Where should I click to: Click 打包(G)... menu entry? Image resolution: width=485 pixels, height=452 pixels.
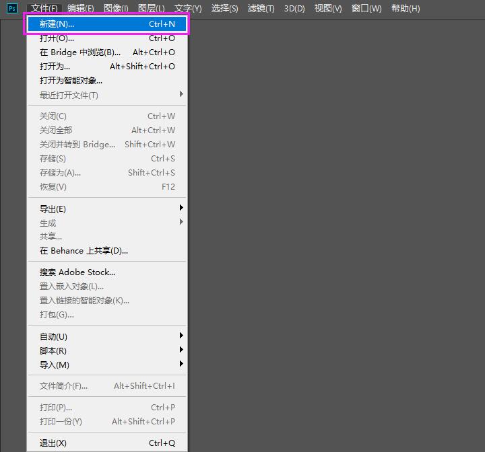coord(107,315)
